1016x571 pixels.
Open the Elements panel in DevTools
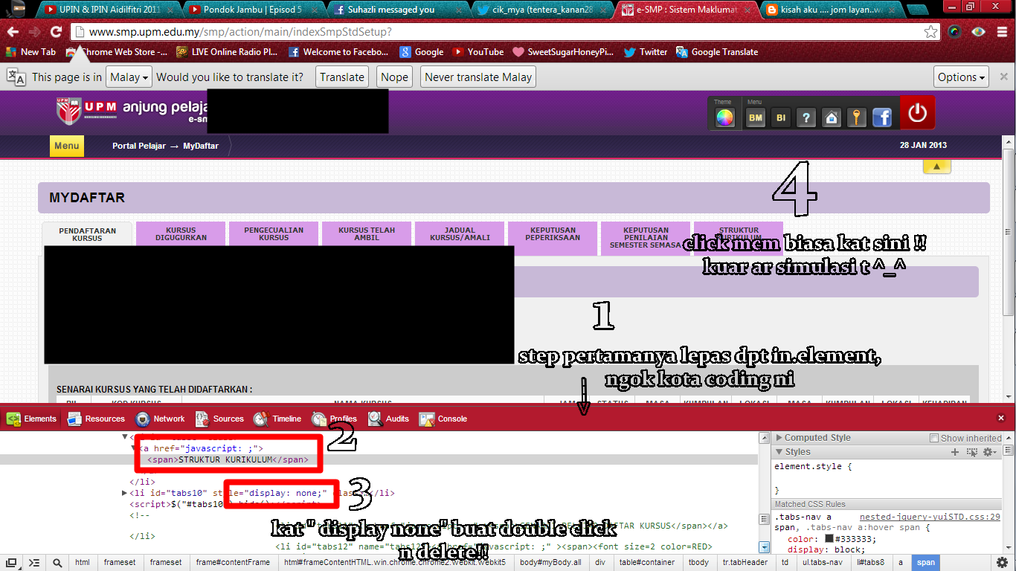pos(31,419)
